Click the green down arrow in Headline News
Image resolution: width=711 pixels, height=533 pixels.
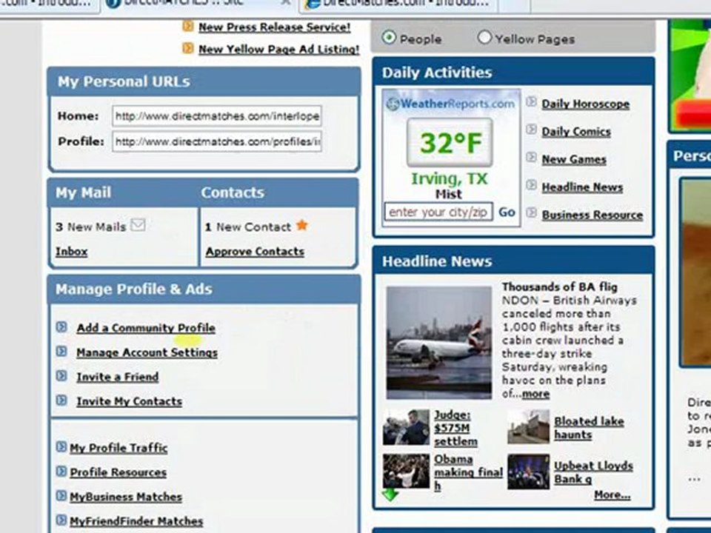[390, 495]
